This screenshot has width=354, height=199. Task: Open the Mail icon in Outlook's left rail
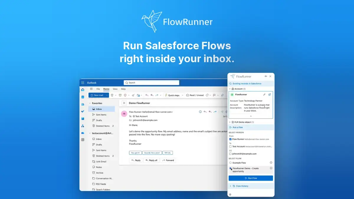(83, 90)
